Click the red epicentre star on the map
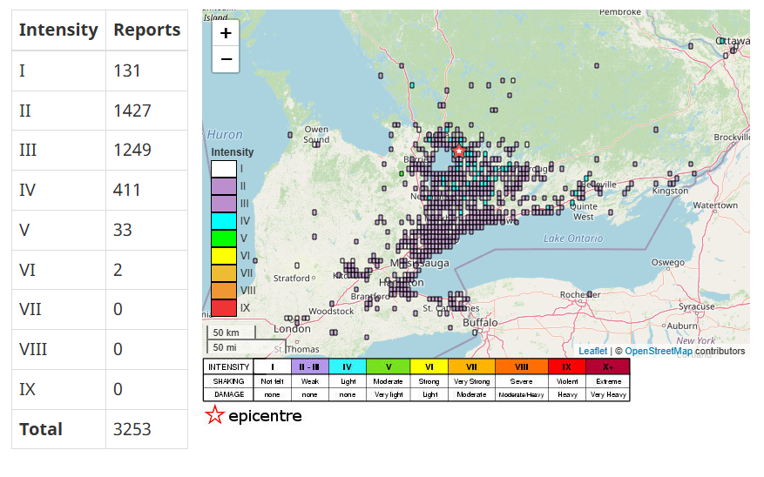This screenshot has width=764, height=477. (458, 151)
